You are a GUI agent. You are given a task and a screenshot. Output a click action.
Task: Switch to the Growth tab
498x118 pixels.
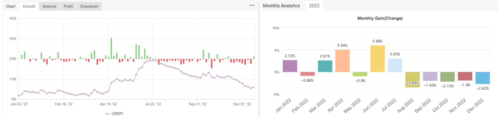coord(29,6)
